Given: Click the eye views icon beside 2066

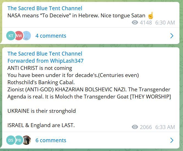Looking at the screenshot, I should [135, 127].
